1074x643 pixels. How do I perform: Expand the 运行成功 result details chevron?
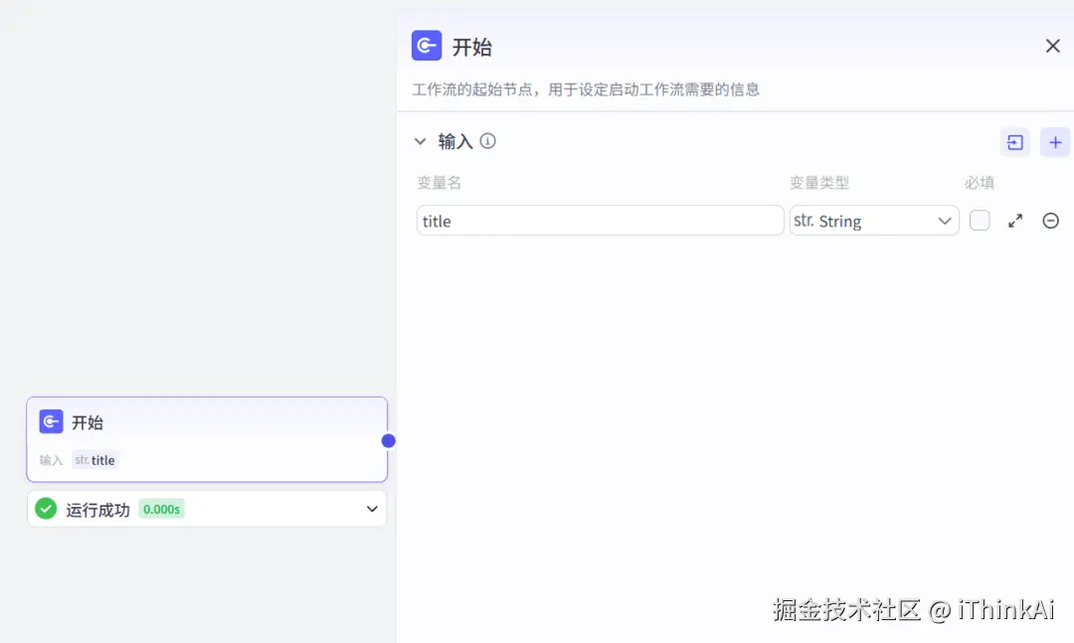(x=372, y=508)
